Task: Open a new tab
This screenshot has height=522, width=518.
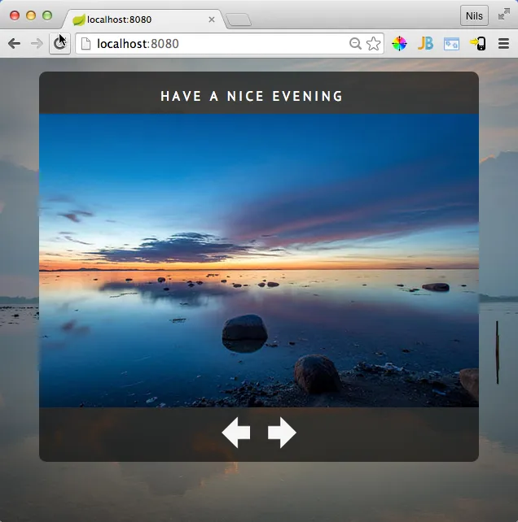Action: pos(238,20)
